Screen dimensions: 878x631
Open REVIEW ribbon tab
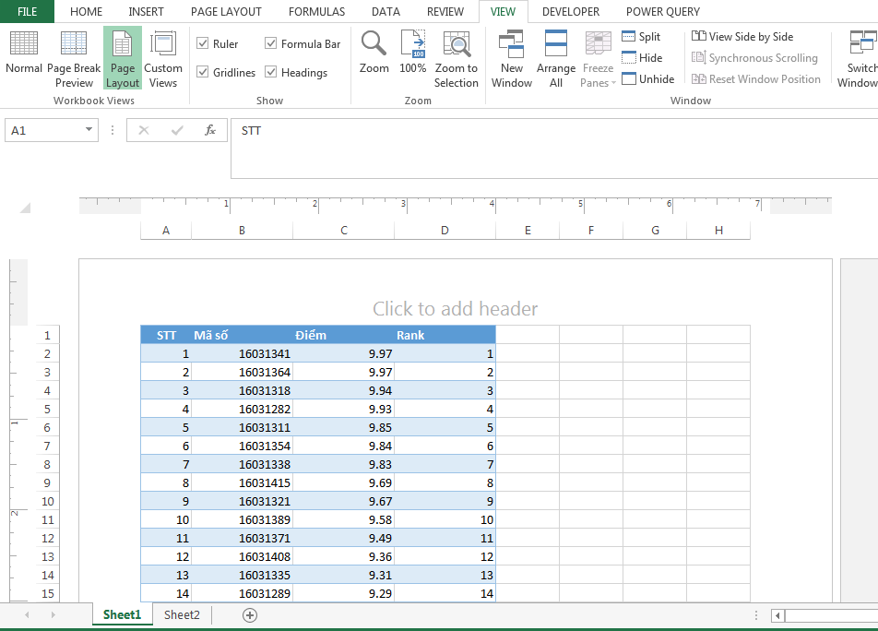[445, 11]
